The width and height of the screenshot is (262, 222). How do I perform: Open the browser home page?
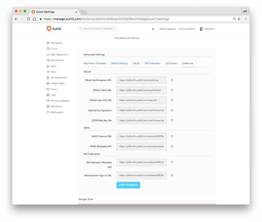tap(34, 19)
